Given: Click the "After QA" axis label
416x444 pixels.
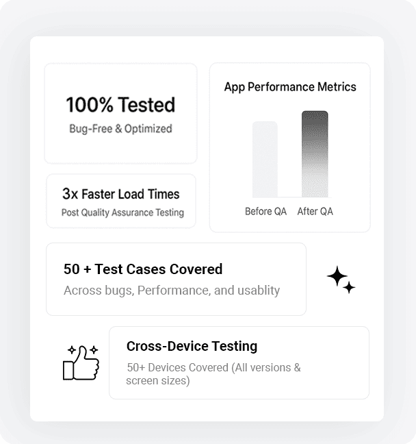Looking at the screenshot, I should (315, 211).
